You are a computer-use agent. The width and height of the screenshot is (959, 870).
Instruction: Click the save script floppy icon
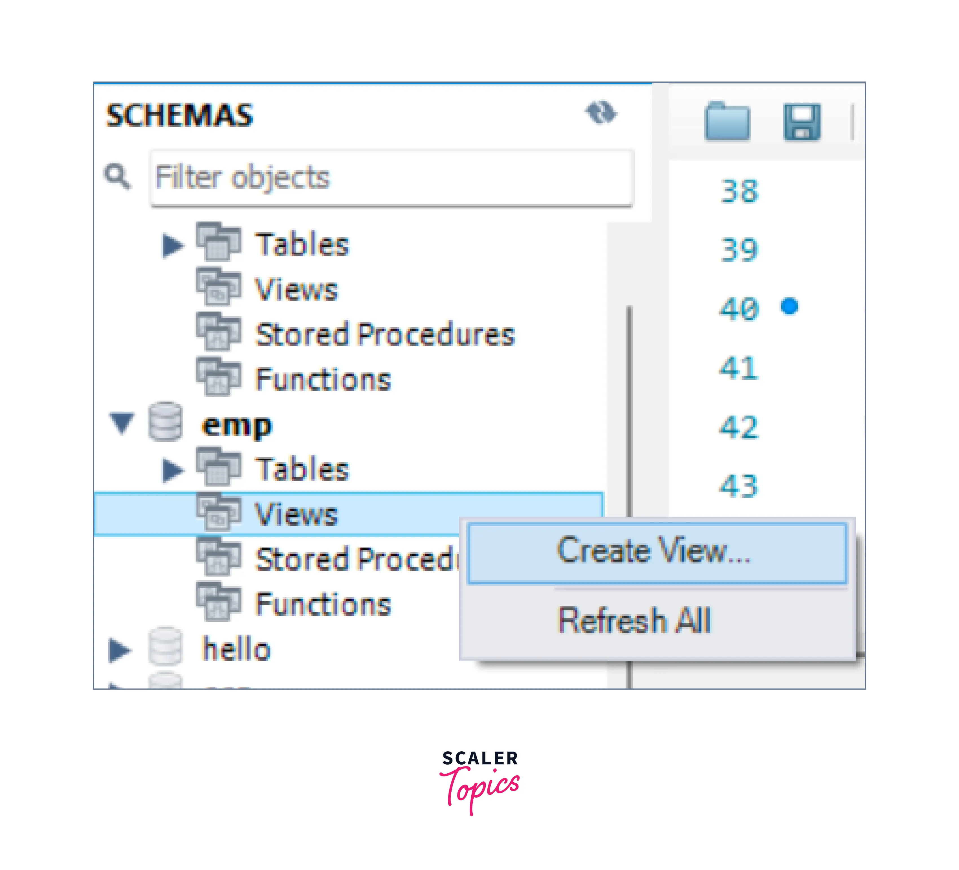point(802,122)
